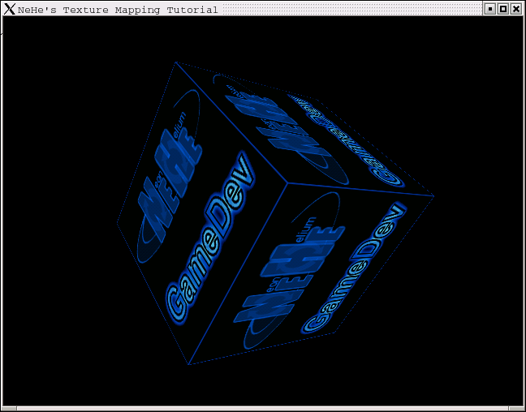Click GameDev logo on left cube face
This screenshot has height=412, width=526.
(x=211, y=238)
